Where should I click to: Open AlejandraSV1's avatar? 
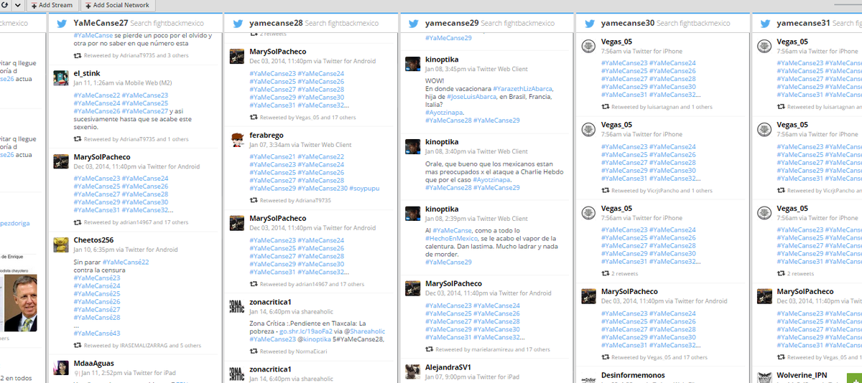tap(413, 372)
